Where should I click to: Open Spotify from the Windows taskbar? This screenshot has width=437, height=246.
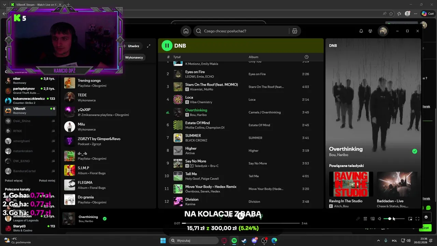point(234,241)
